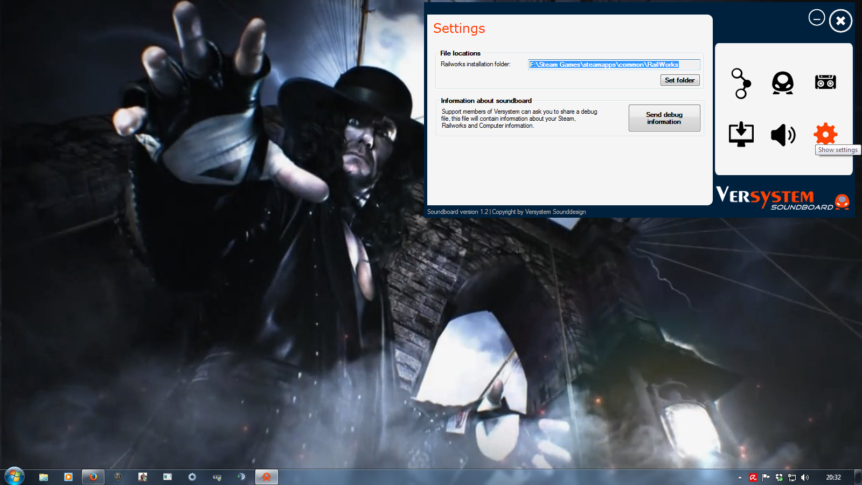The height and width of the screenshot is (485, 862).
Task: Click the 'Railworks installation folder:' label
Action: coord(476,64)
